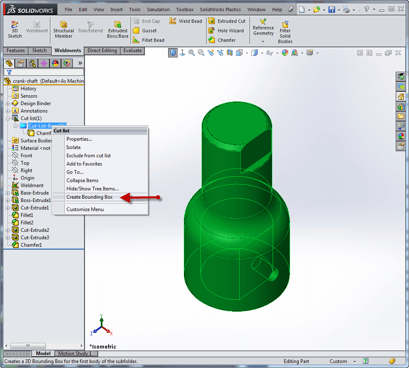
Task: Click Zoom to Fit magnifier
Action: coord(191,53)
